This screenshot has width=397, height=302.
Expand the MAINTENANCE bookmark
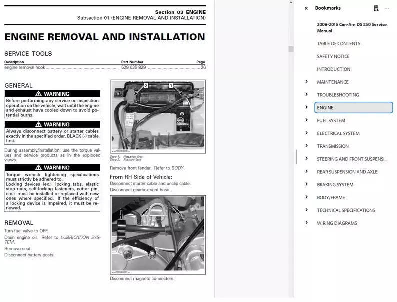pos(306,82)
